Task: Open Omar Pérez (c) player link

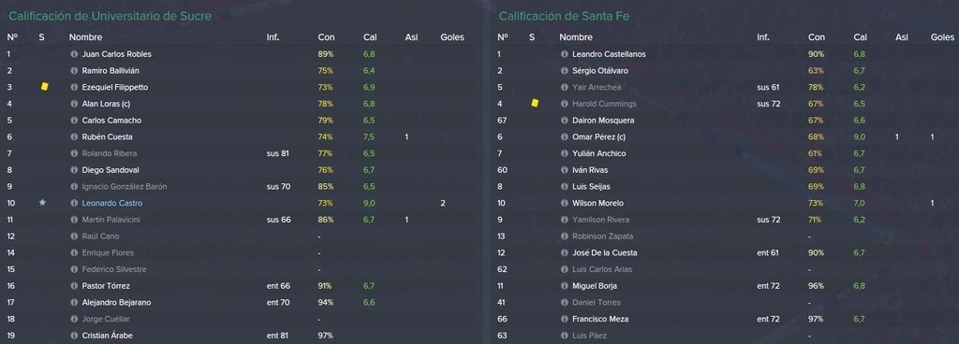Action: (598, 137)
